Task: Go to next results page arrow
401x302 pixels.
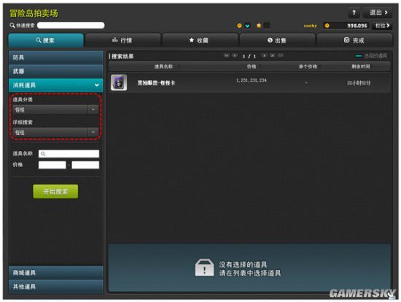Action: pos(265,55)
